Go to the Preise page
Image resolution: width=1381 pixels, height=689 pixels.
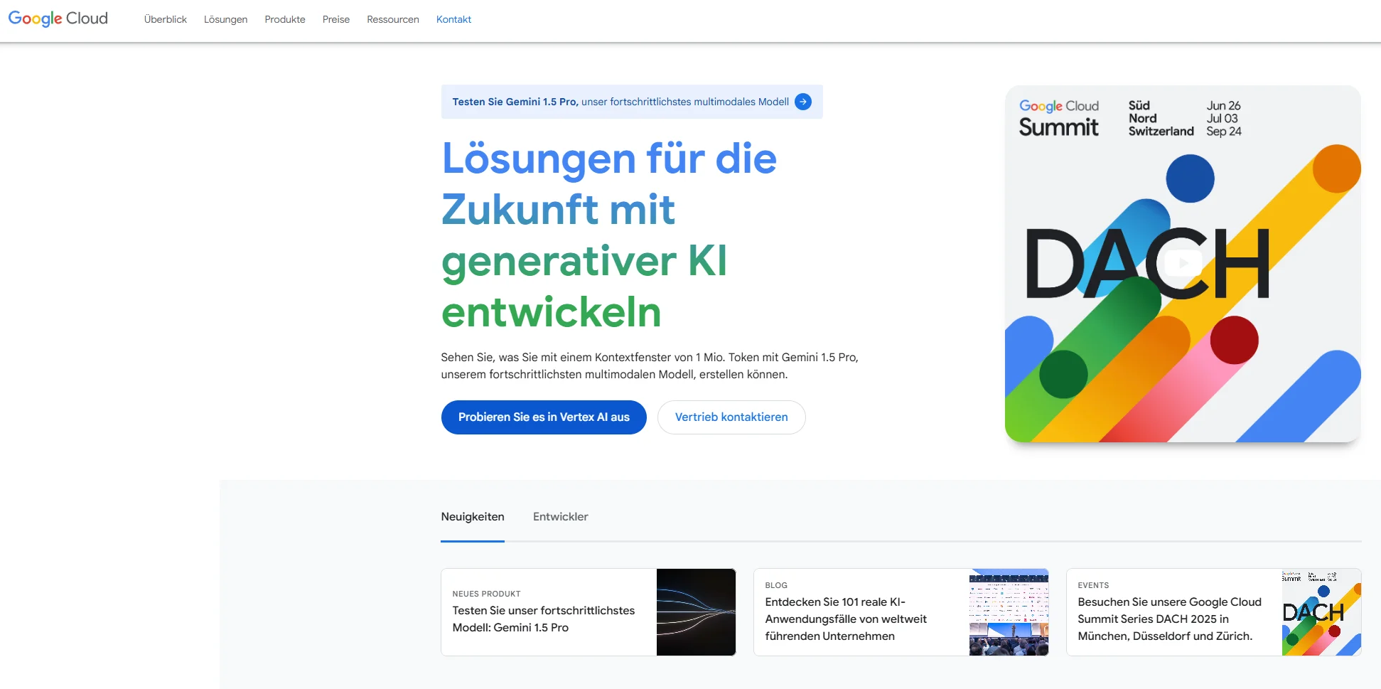click(x=336, y=19)
